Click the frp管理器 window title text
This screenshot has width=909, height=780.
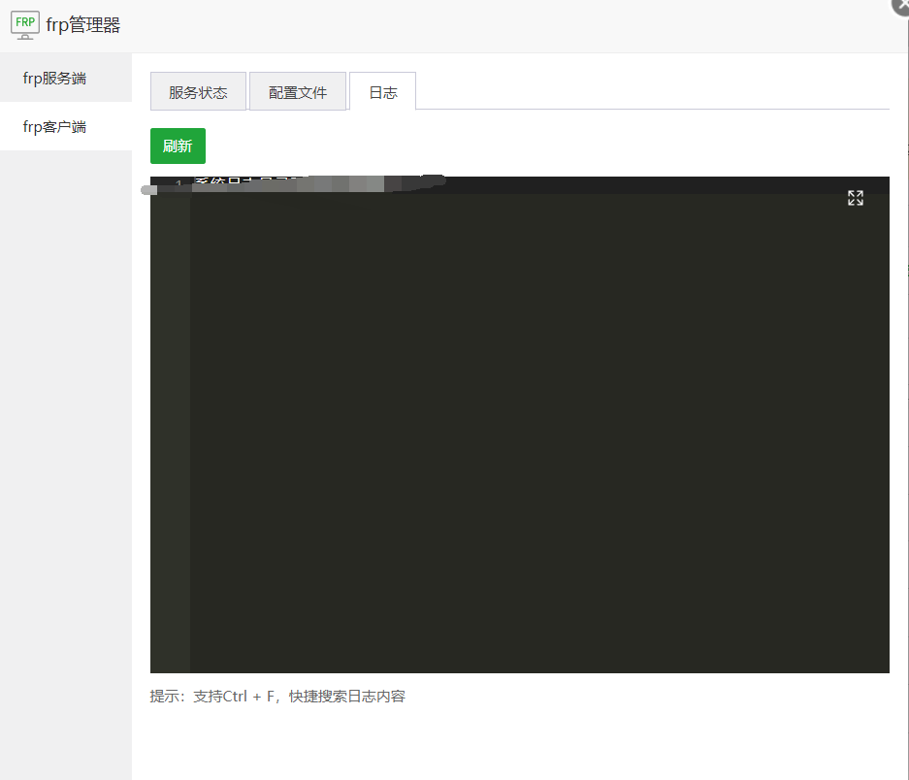(x=83, y=26)
